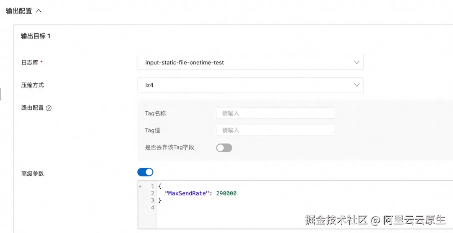
Task: Disable the 高级参数 switch
Action: 145,172
